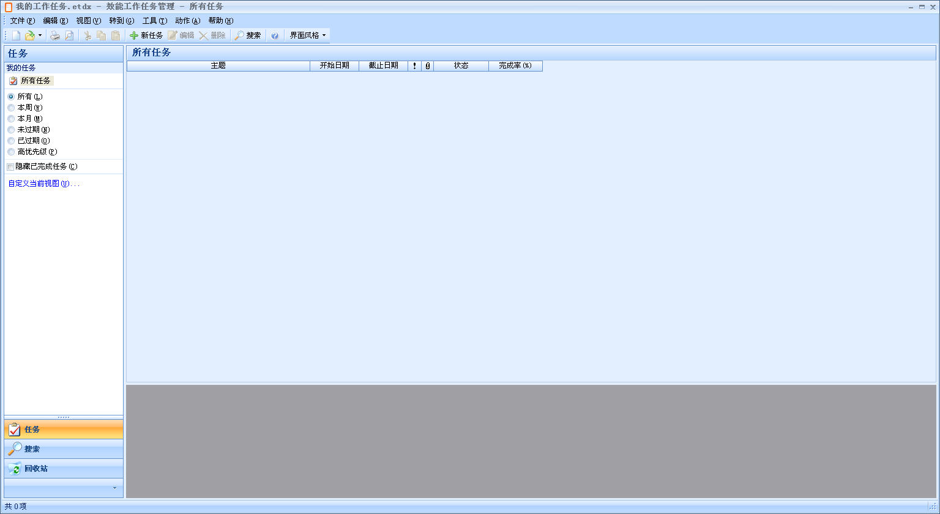Select the 本月 radio filter
This screenshot has width=940, height=514.
pyautogui.click(x=11, y=119)
